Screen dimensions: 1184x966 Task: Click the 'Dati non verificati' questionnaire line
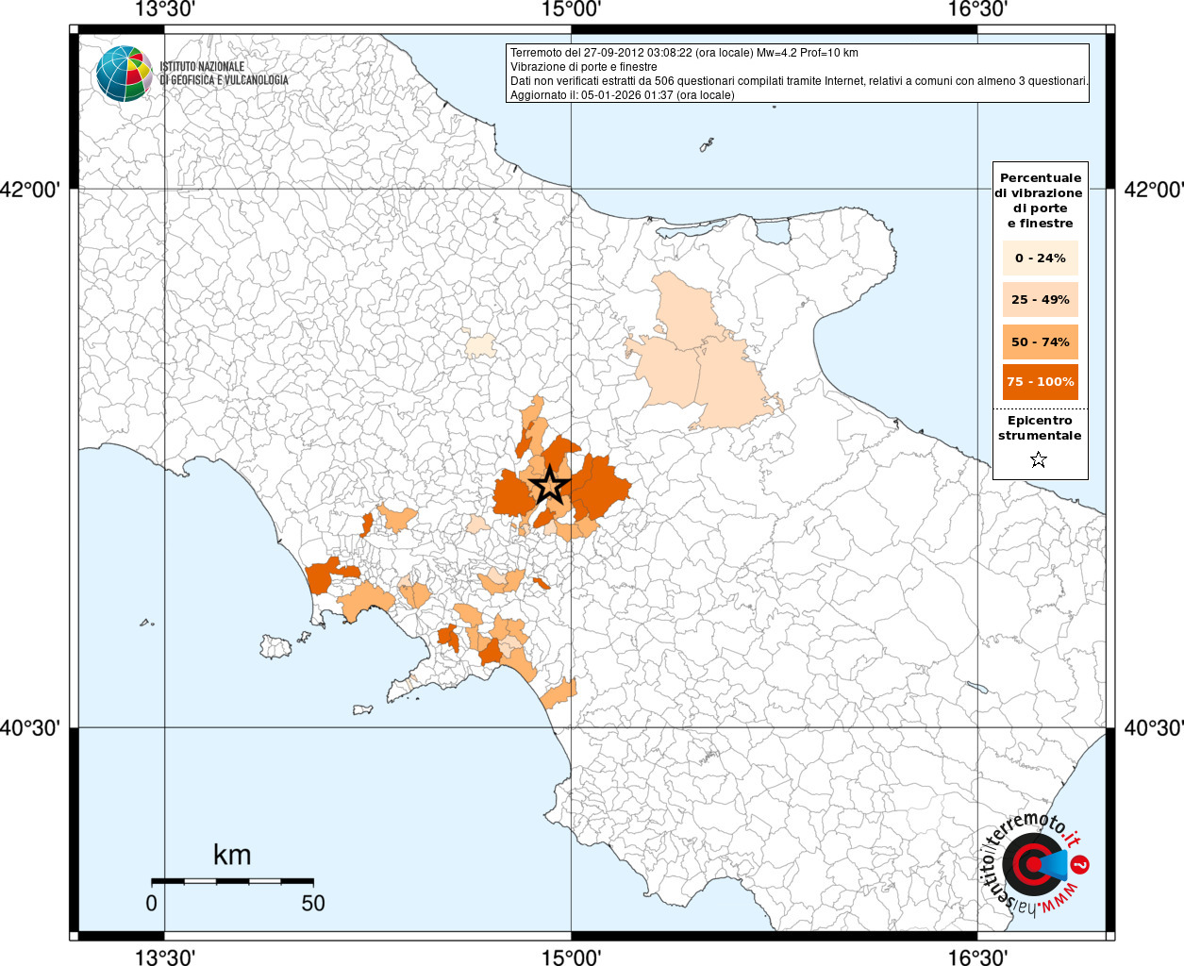(x=799, y=81)
